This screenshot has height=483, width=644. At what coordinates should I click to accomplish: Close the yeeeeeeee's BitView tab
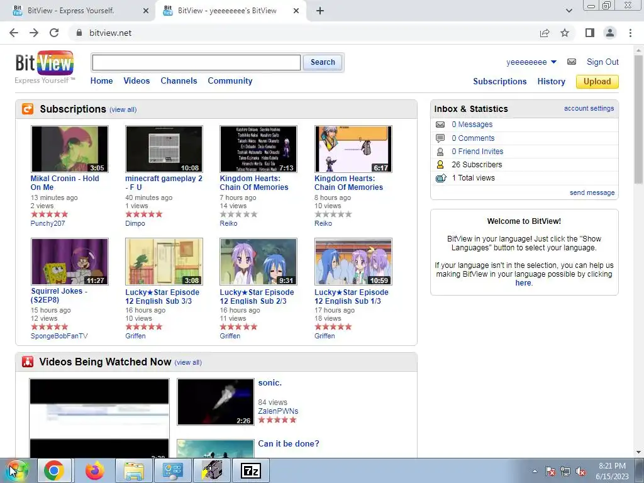tap(296, 11)
